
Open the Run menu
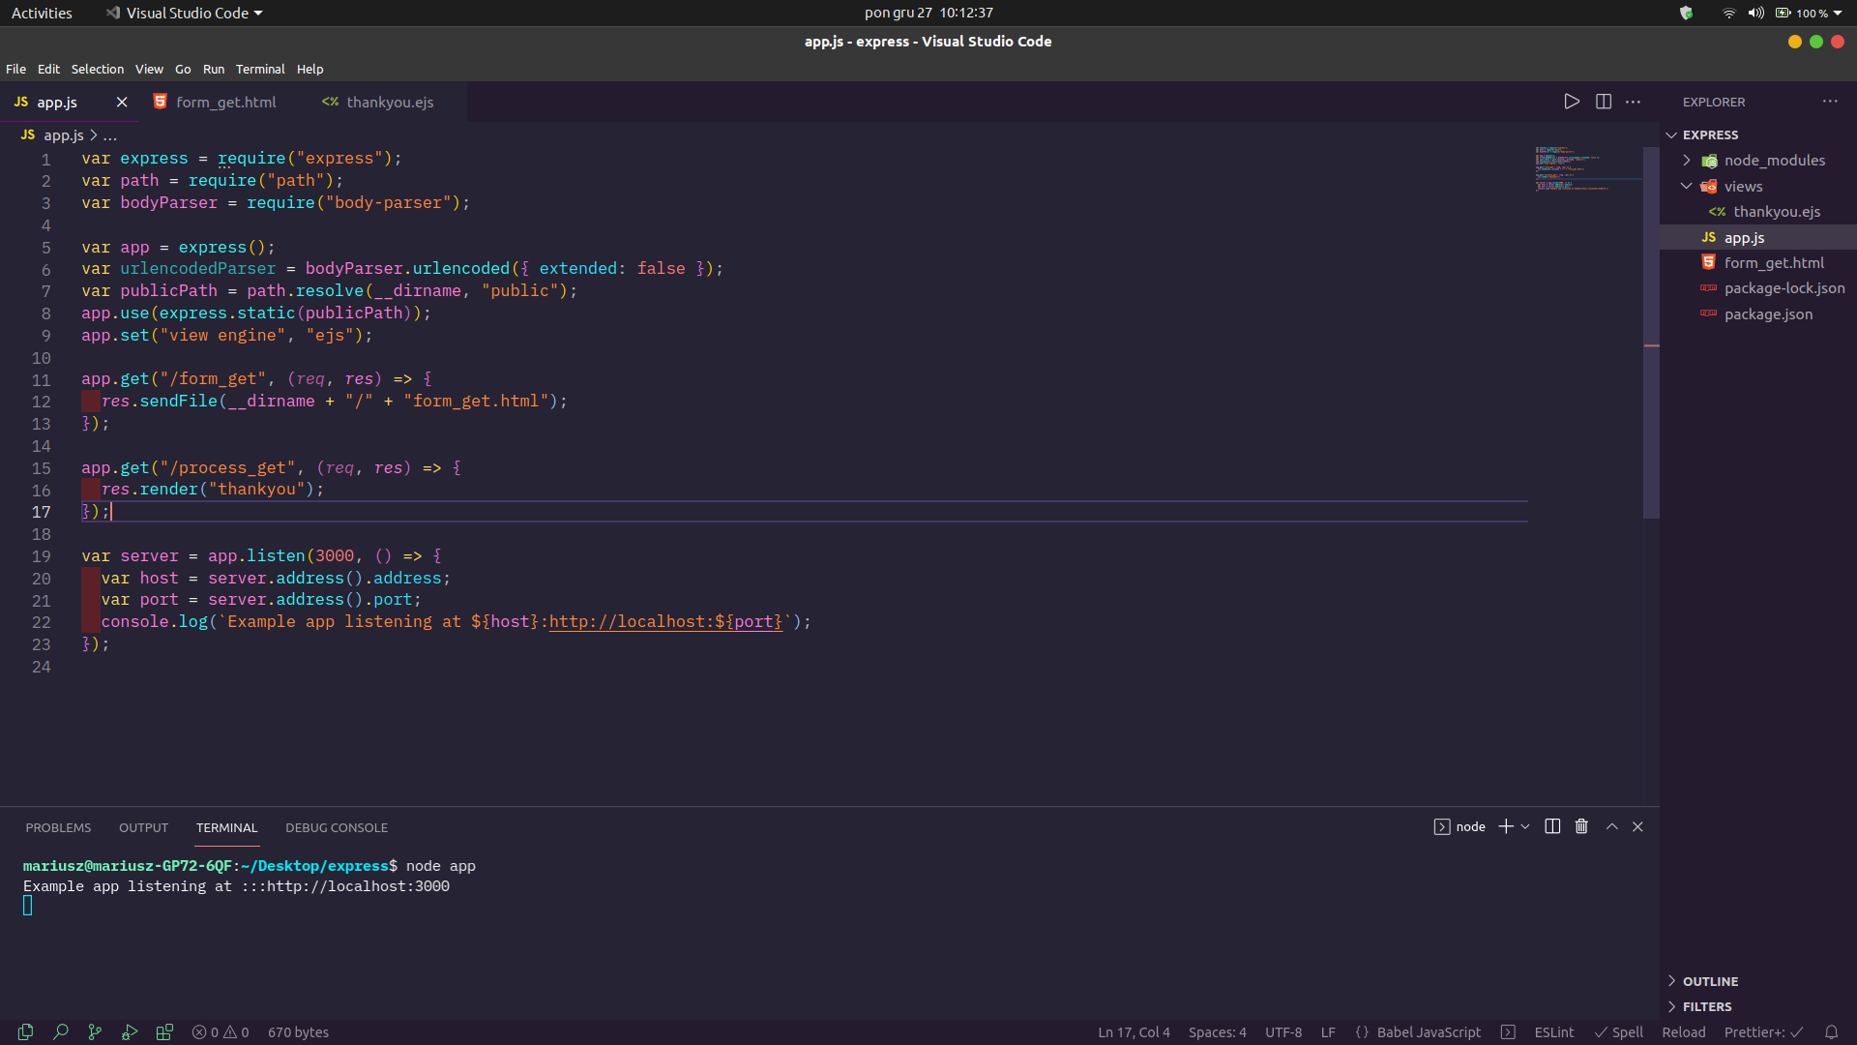[x=214, y=69]
